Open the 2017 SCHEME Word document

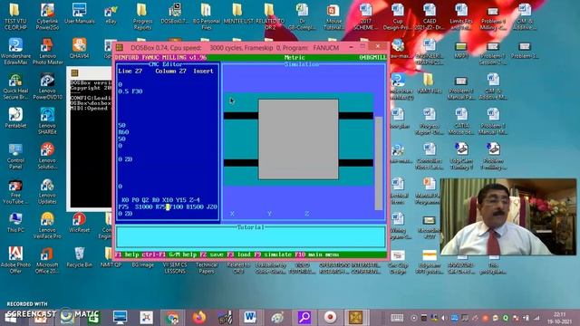(365, 16)
